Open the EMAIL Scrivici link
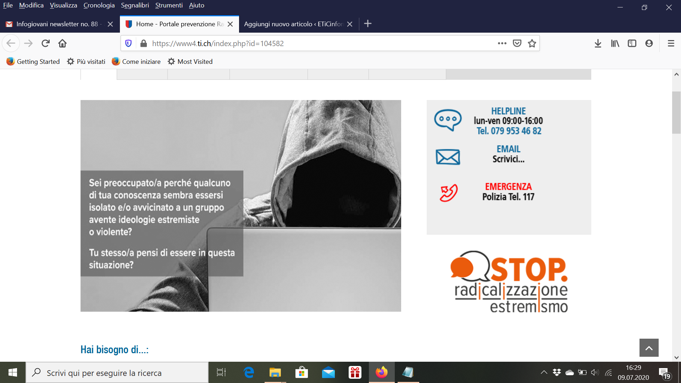Viewport: 681px width, 383px height. pos(509,154)
